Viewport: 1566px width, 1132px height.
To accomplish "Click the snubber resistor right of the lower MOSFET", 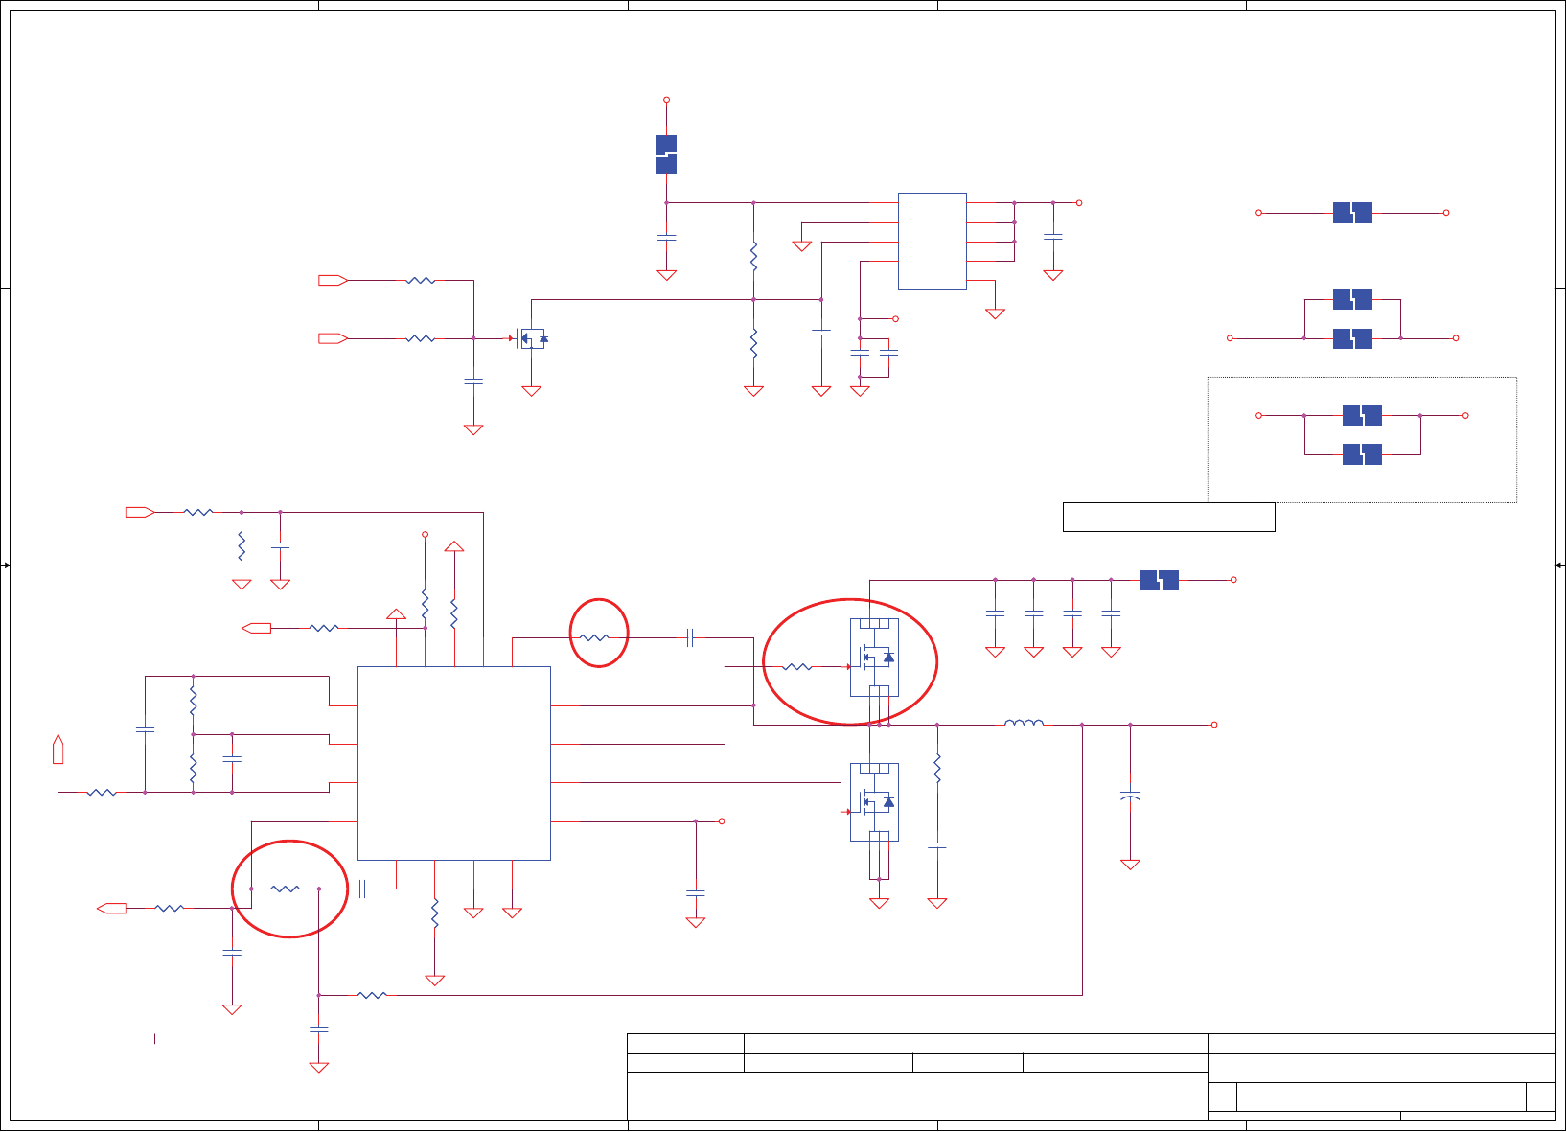I will [937, 768].
